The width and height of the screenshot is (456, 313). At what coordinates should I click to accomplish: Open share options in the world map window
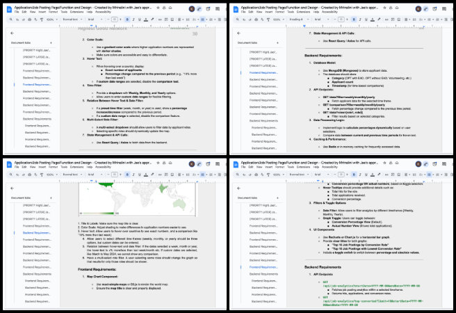199,164
